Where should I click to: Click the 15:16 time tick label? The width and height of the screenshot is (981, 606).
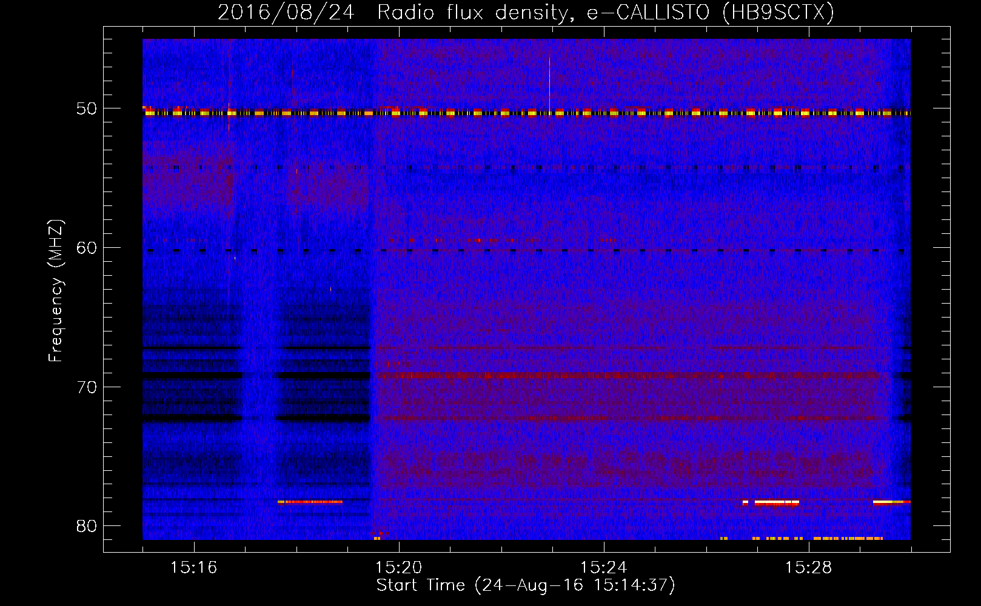[194, 567]
